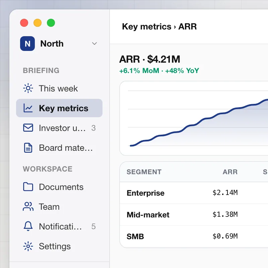Click the ARR line chart curve
This screenshot has width=268, height=268.
(199, 123)
